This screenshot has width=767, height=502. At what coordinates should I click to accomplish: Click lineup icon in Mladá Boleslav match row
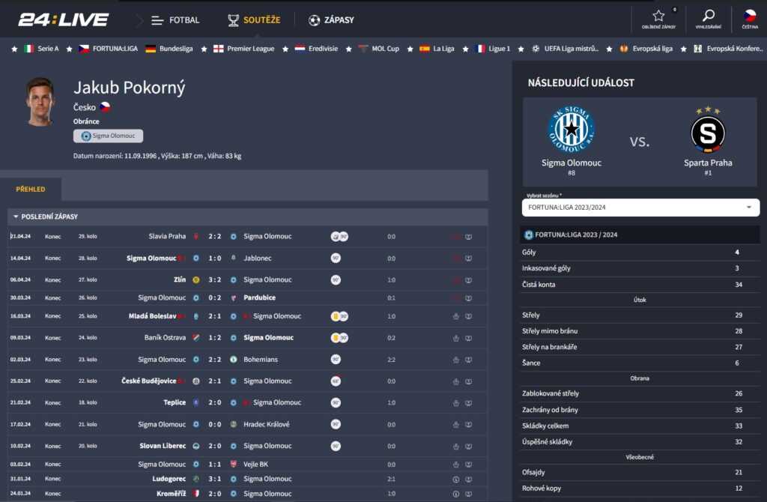coord(455,316)
